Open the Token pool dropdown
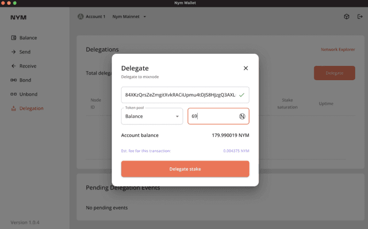Image resolution: width=368 pixels, height=229 pixels. (152, 116)
